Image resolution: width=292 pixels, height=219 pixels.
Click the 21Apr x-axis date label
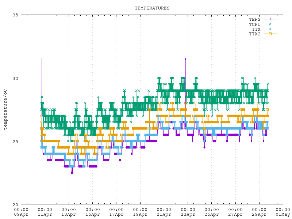click(x=164, y=215)
